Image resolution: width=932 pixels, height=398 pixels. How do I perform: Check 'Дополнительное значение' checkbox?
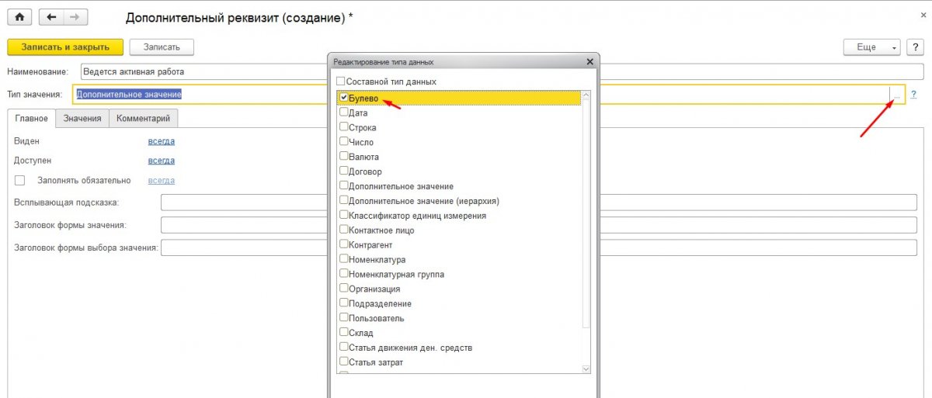point(344,186)
